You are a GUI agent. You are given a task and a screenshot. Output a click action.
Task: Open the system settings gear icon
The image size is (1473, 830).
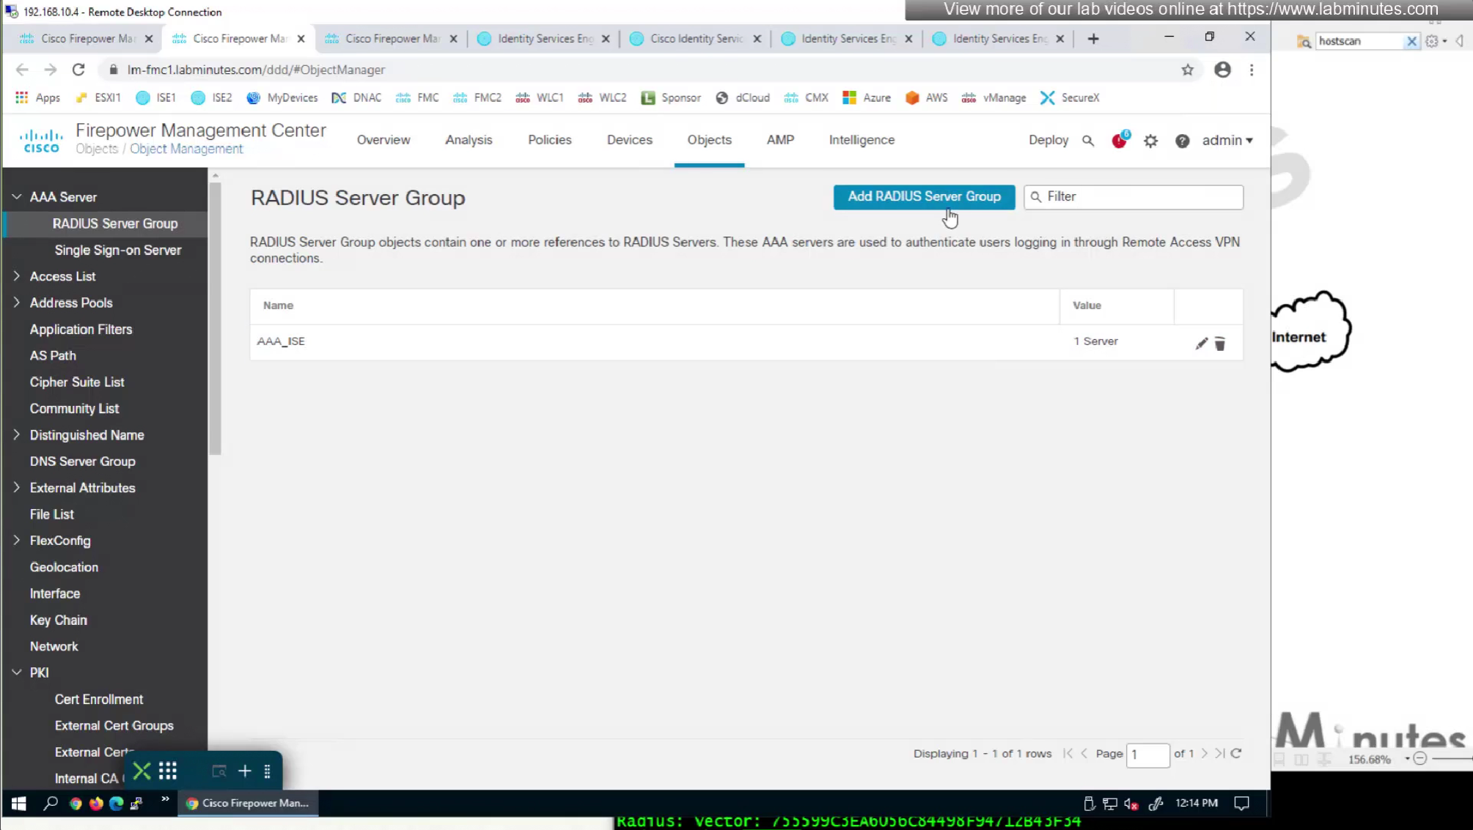tap(1151, 141)
